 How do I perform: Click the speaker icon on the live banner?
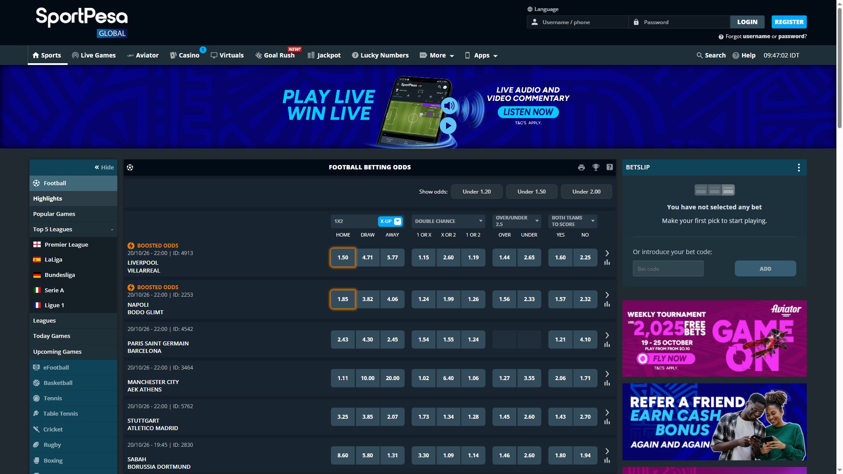pos(449,106)
